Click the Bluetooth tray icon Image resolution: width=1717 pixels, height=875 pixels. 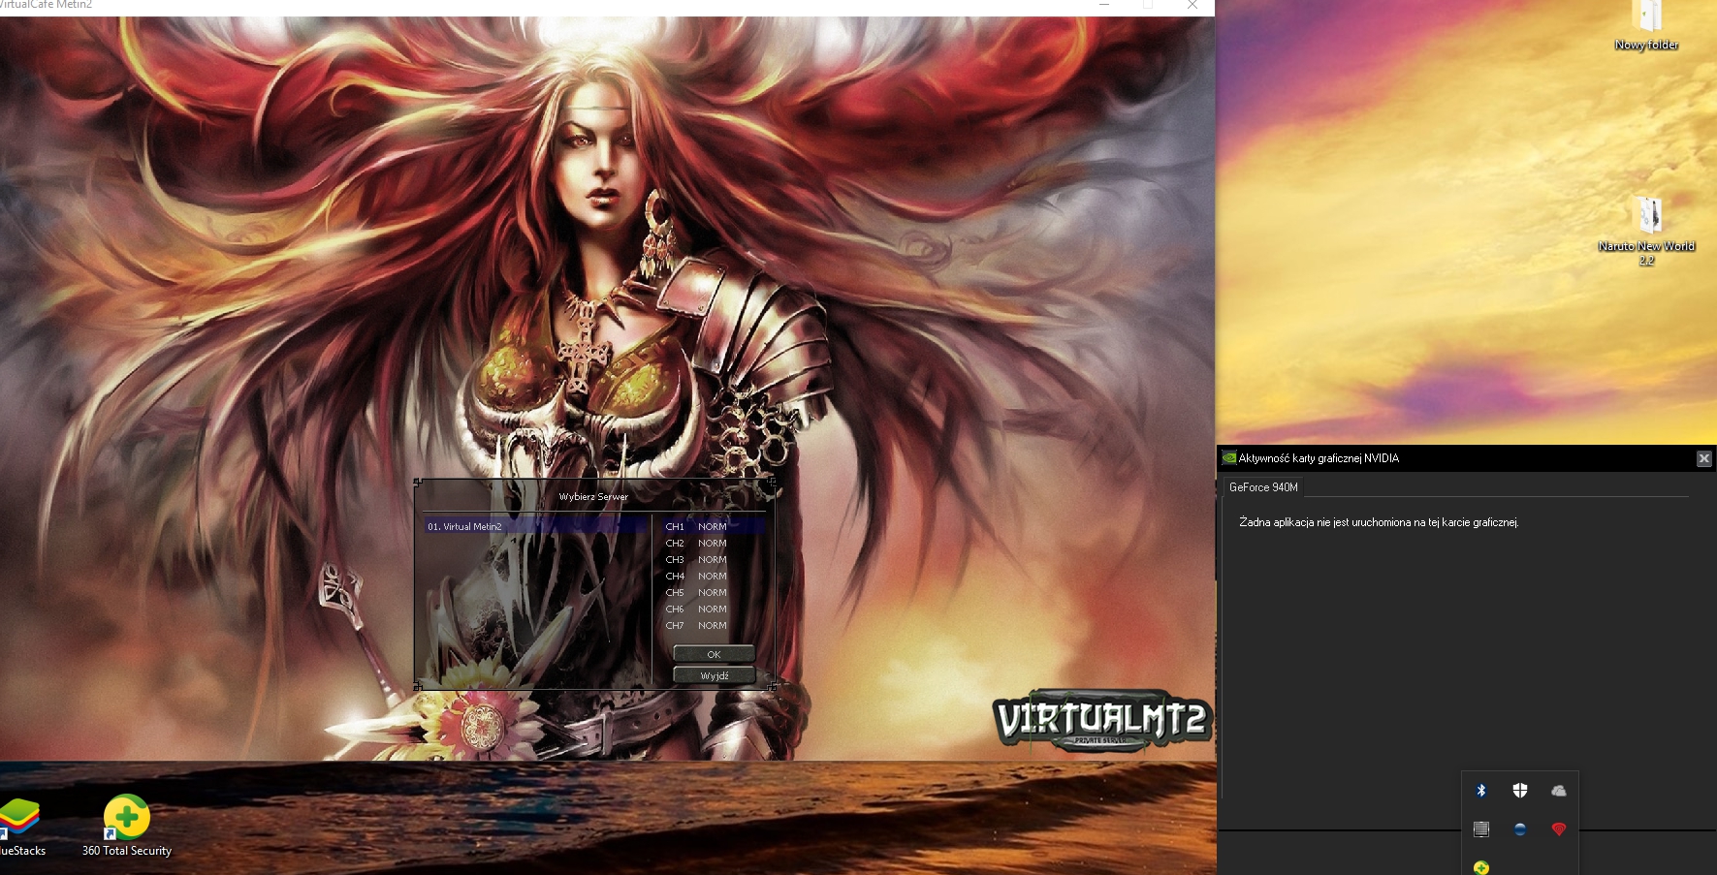1480,791
